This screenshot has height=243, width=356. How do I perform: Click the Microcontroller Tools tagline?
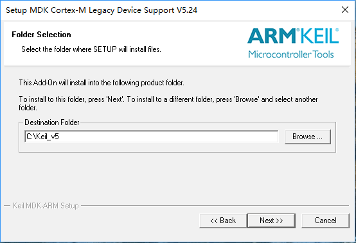point(291,54)
